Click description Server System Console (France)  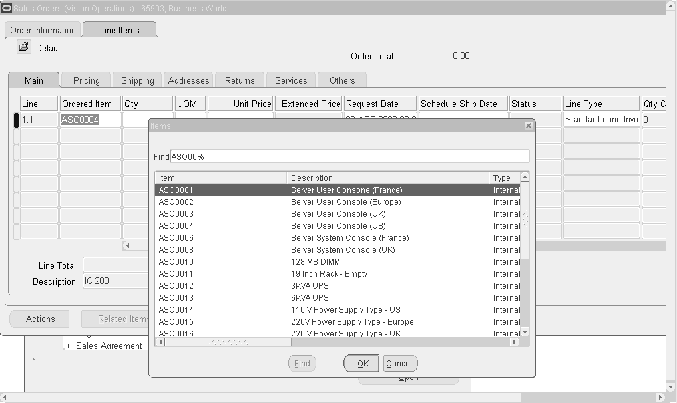pyautogui.click(x=349, y=238)
